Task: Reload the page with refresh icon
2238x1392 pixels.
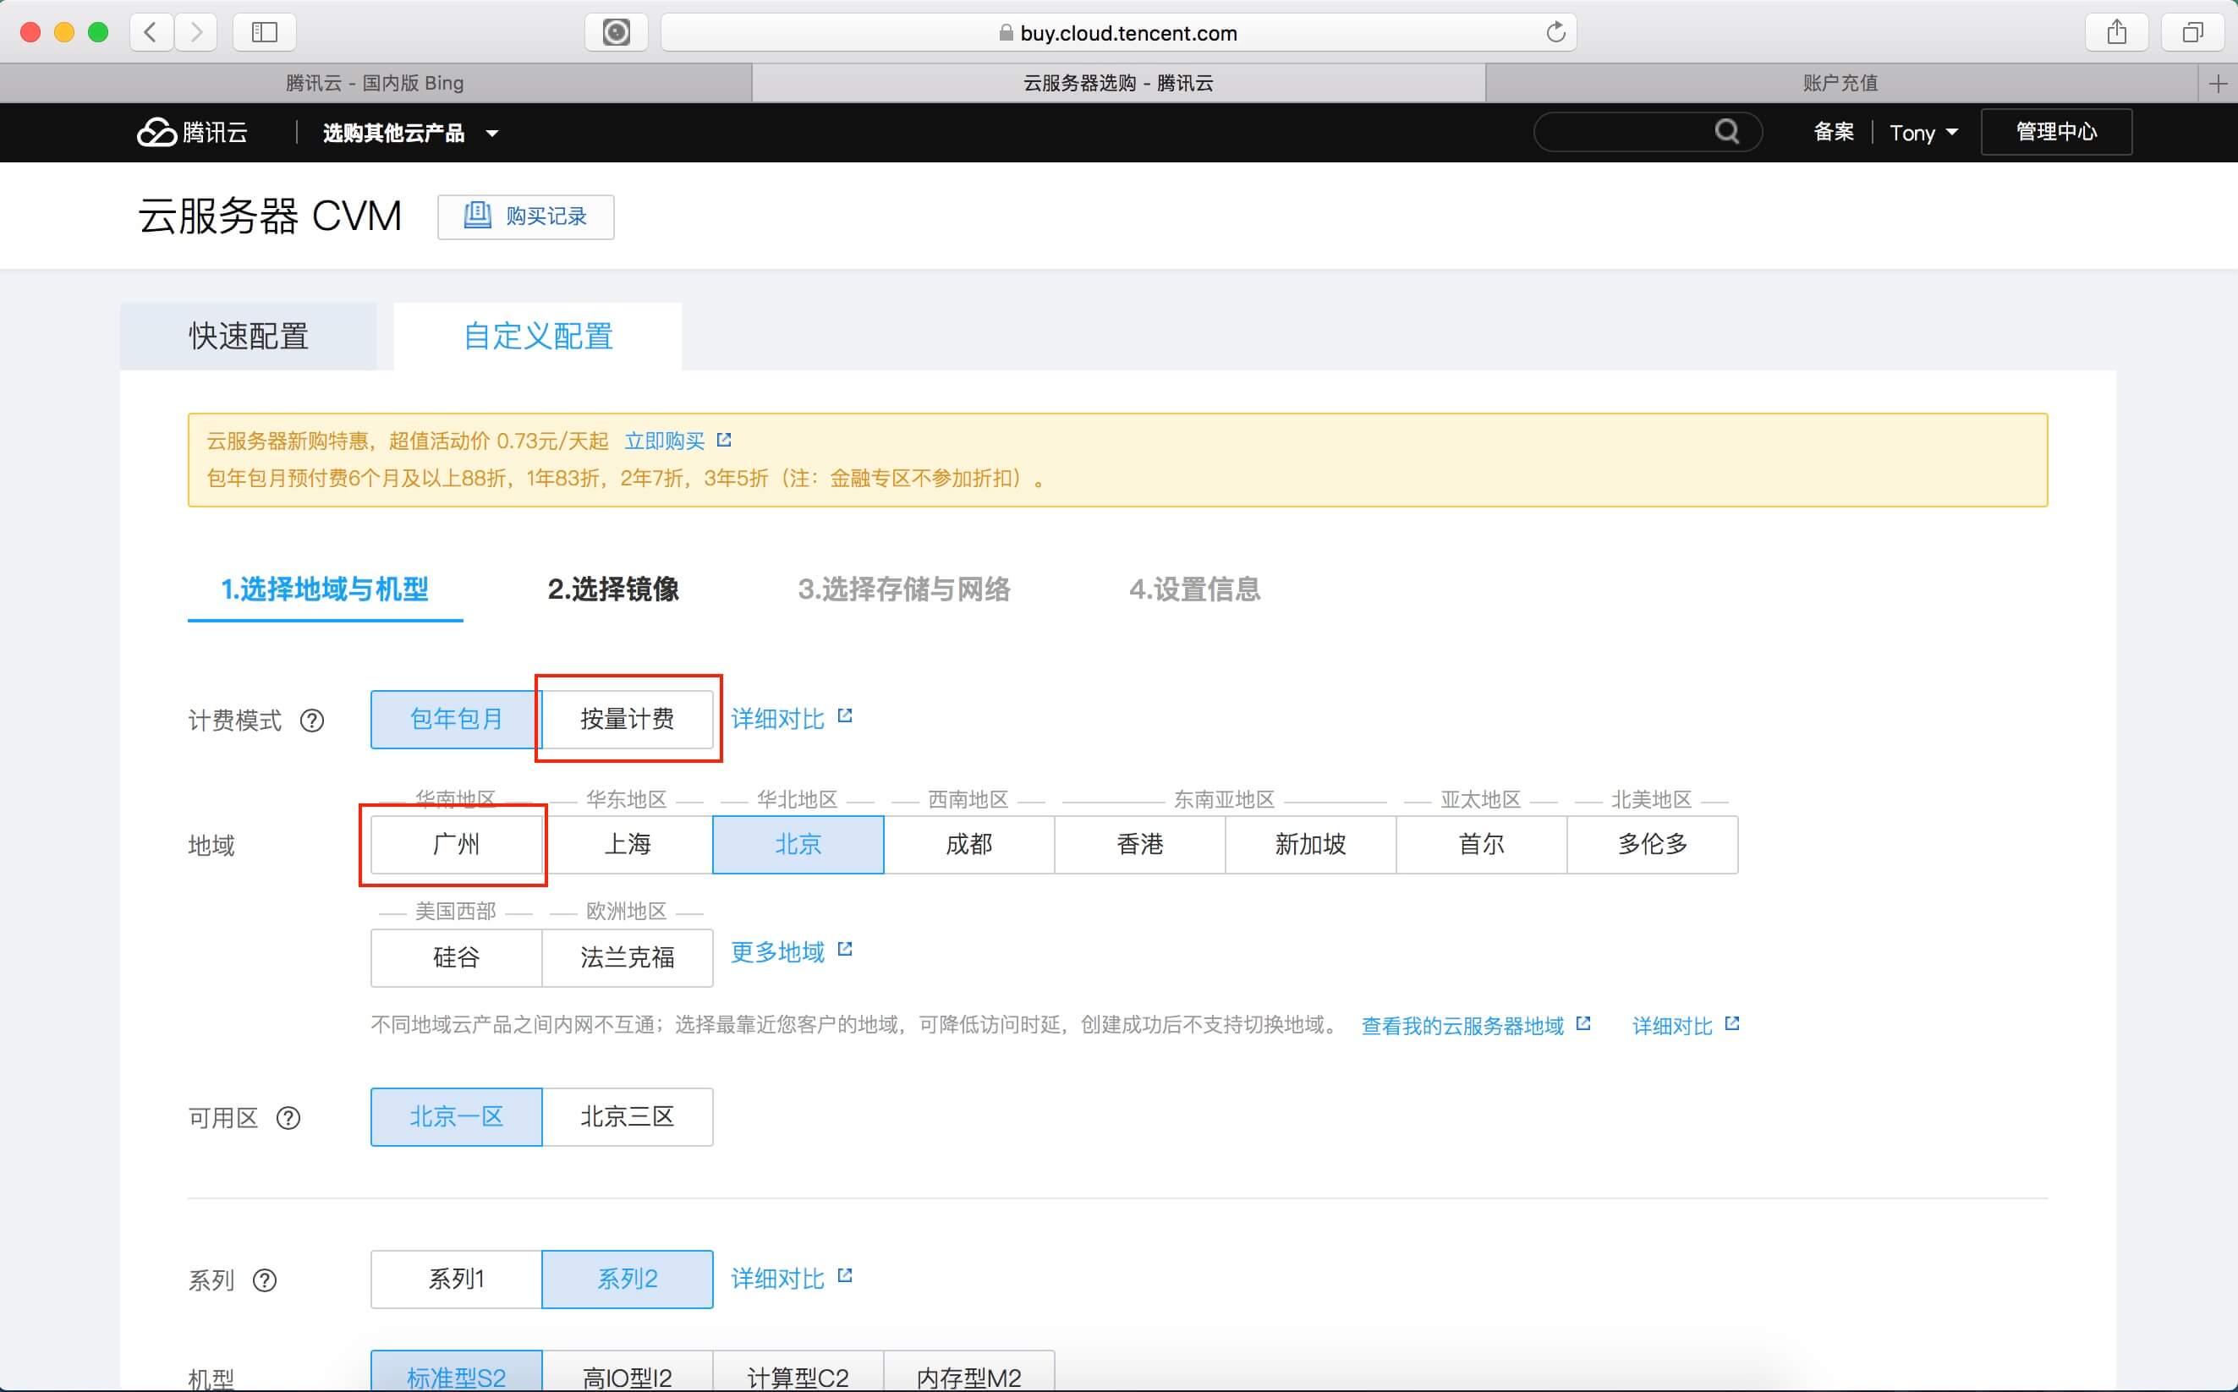Action: (1555, 32)
